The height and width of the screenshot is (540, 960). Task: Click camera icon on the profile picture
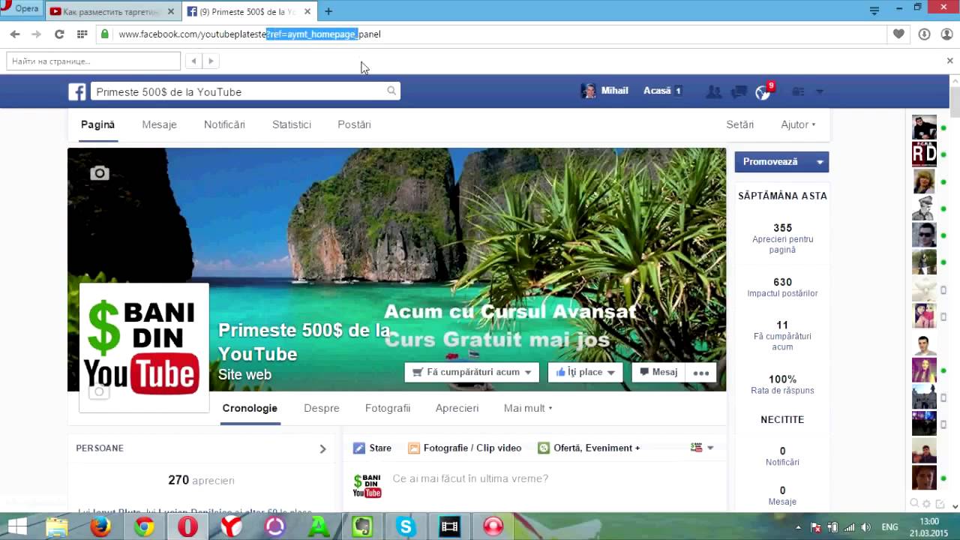point(99,391)
